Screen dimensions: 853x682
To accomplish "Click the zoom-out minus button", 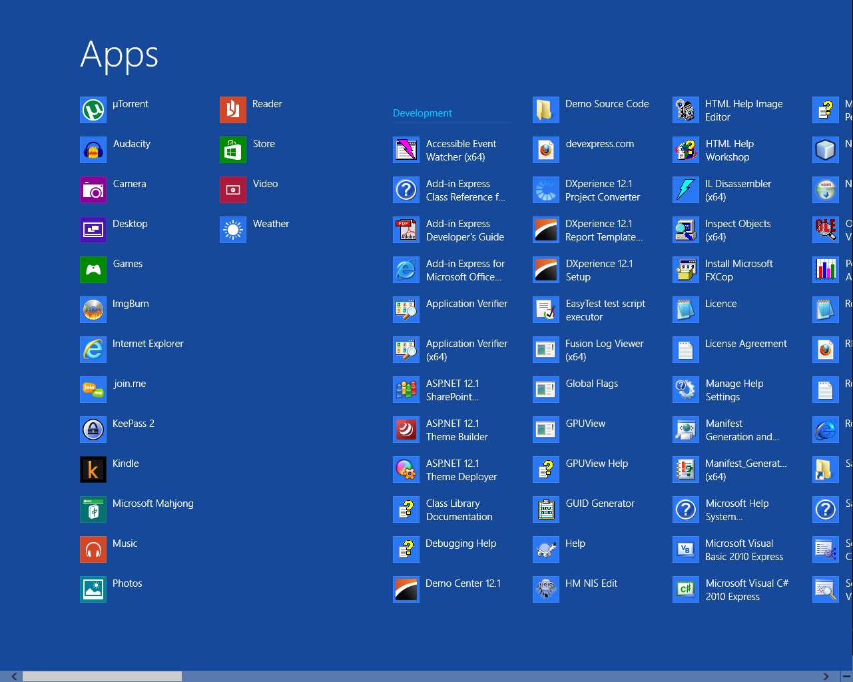I will click(846, 676).
